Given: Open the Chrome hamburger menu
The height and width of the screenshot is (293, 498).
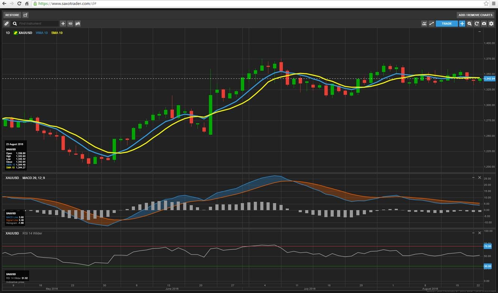Looking at the screenshot, I should [494, 3].
